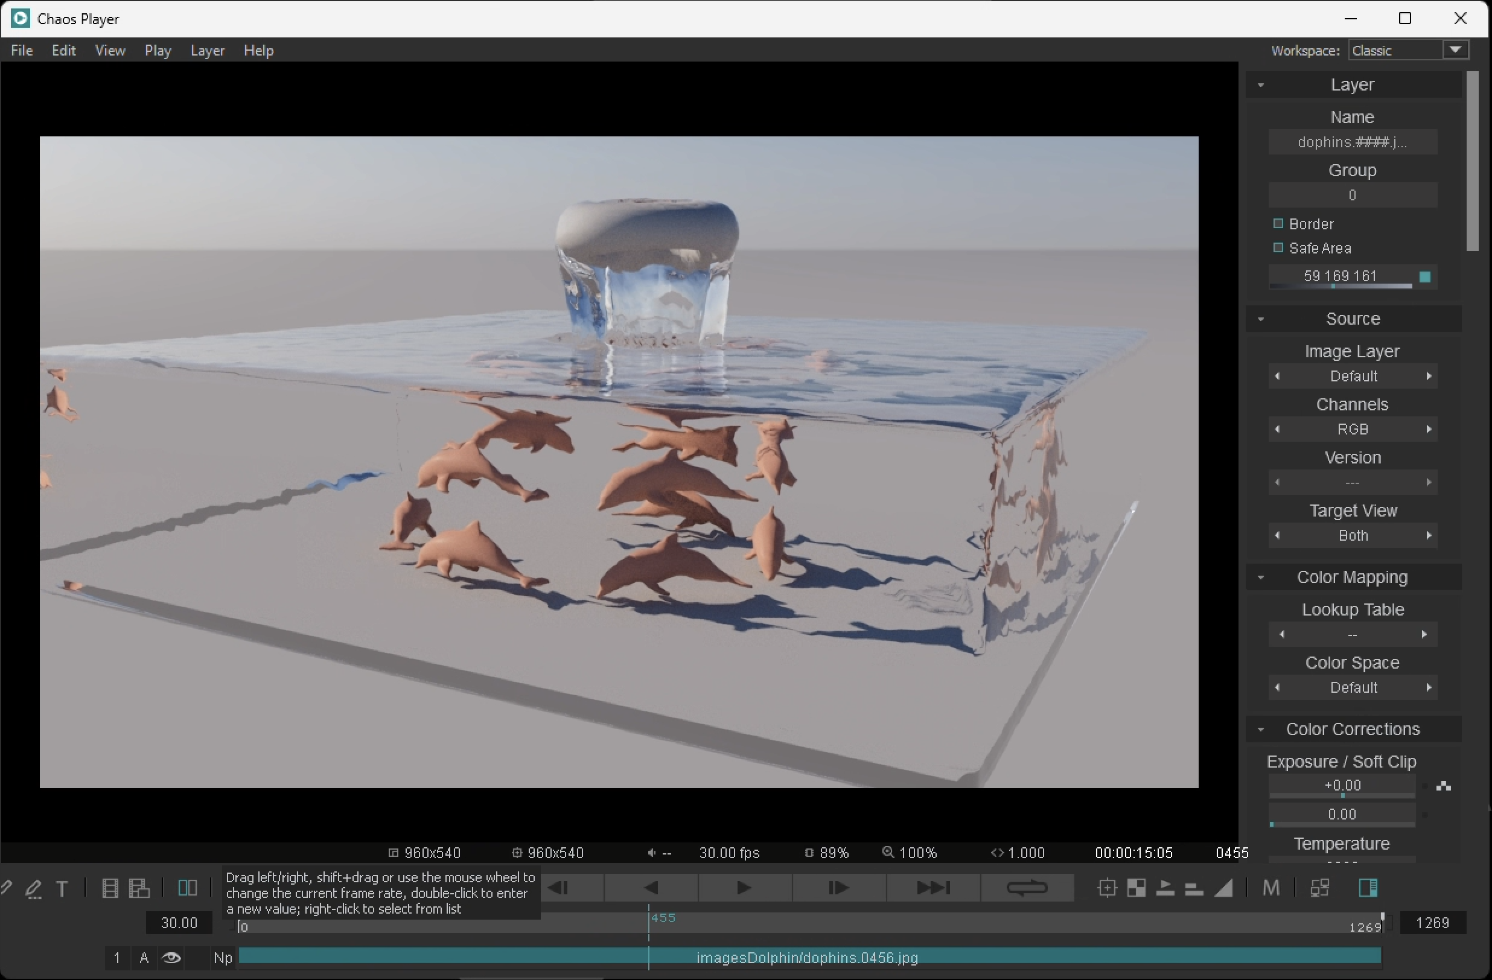The height and width of the screenshot is (980, 1492).
Task: Click the exposure auto icon beside +0.00
Action: pyautogui.click(x=1444, y=786)
